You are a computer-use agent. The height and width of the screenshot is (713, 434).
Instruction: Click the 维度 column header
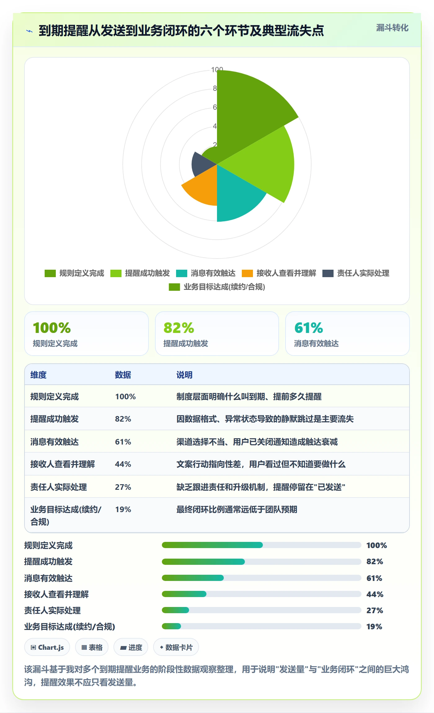[x=38, y=375]
